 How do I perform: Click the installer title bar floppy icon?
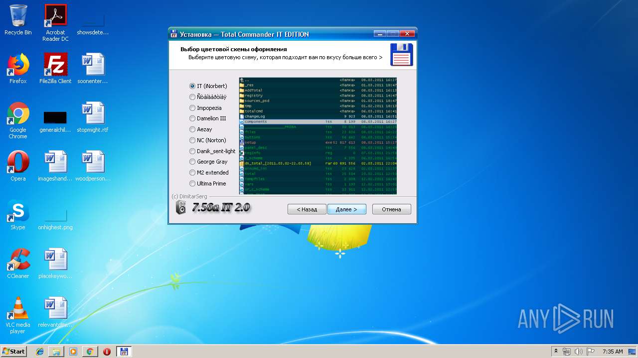[x=174, y=34]
